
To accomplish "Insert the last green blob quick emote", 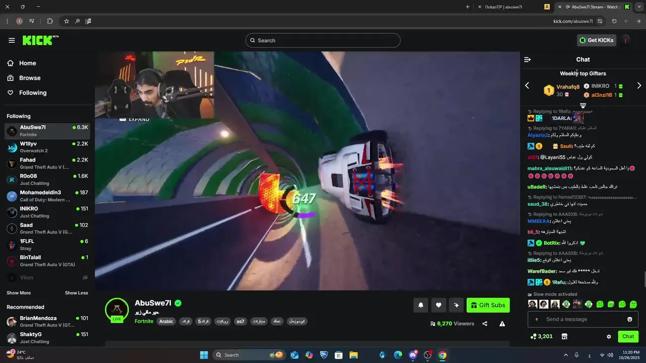I will [x=633, y=304].
